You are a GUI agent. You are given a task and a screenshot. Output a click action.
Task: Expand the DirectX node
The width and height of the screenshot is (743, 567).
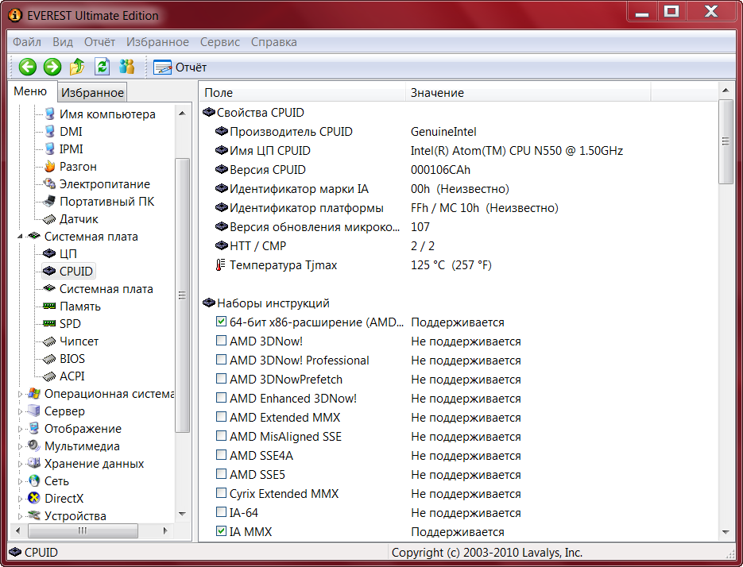point(20,499)
